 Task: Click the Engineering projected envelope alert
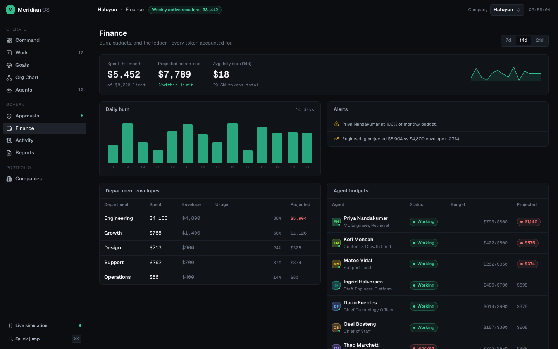click(438, 139)
